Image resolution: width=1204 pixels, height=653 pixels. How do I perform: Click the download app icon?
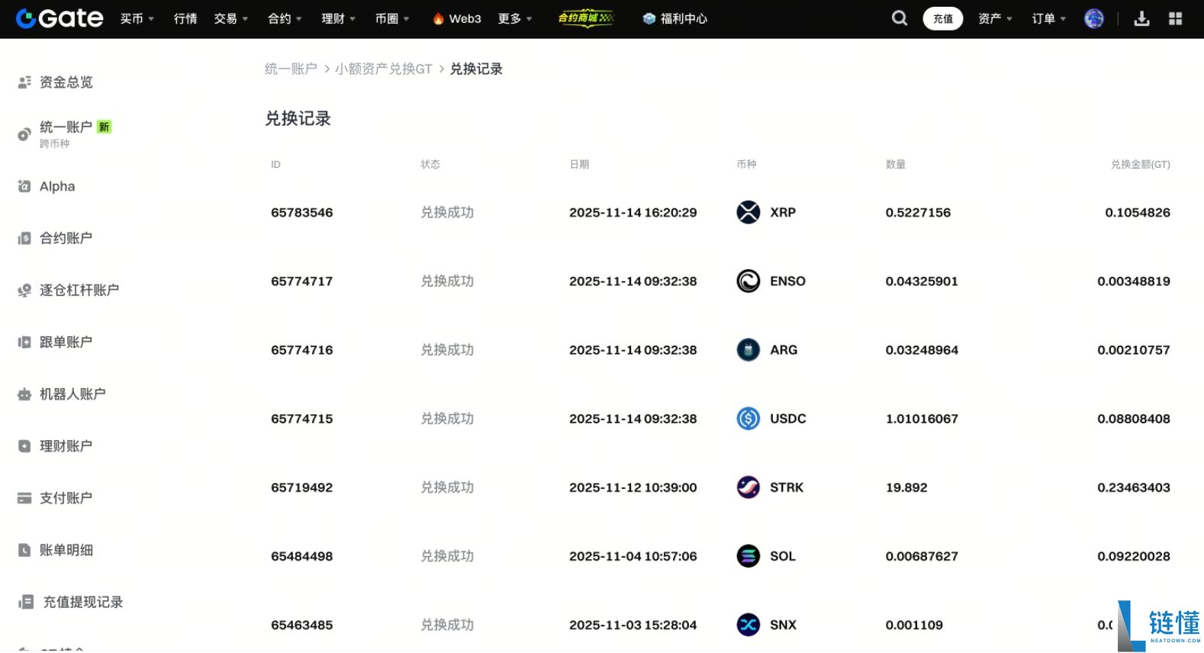tap(1141, 18)
